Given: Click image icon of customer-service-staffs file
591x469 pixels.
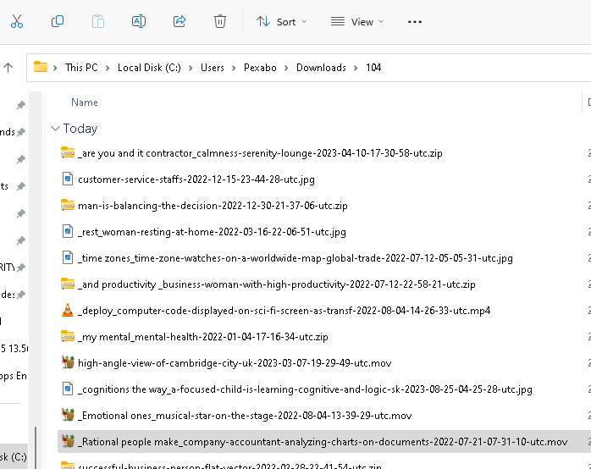Looking at the screenshot, I should click(68, 179).
